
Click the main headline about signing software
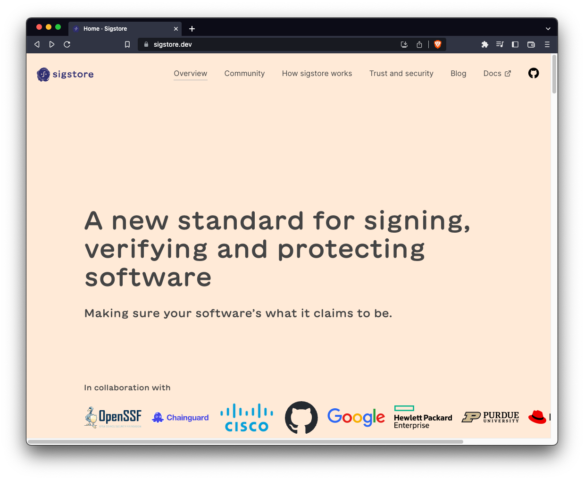278,249
